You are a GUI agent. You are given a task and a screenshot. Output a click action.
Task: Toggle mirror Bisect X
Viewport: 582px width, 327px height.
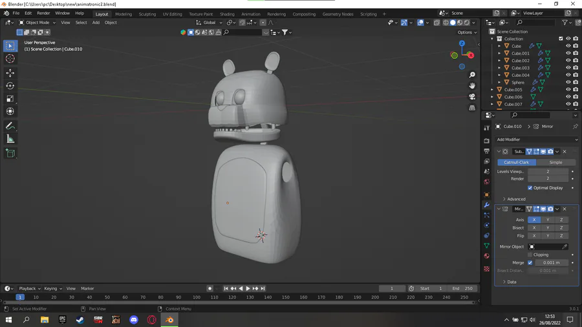534,228
